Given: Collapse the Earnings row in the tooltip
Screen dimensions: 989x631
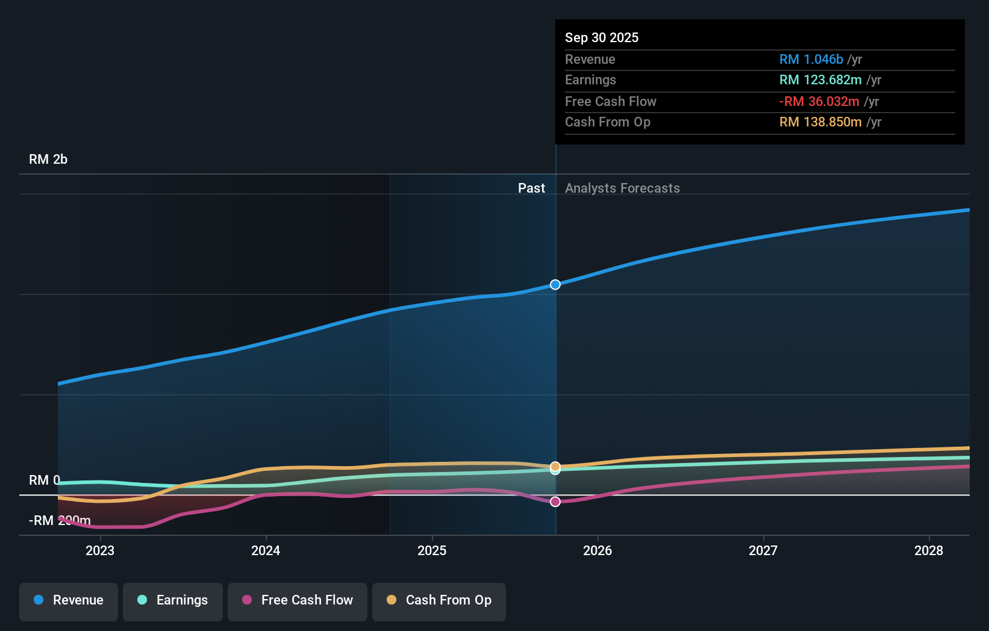Looking at the screenshot, I should [x=590, y=79].
